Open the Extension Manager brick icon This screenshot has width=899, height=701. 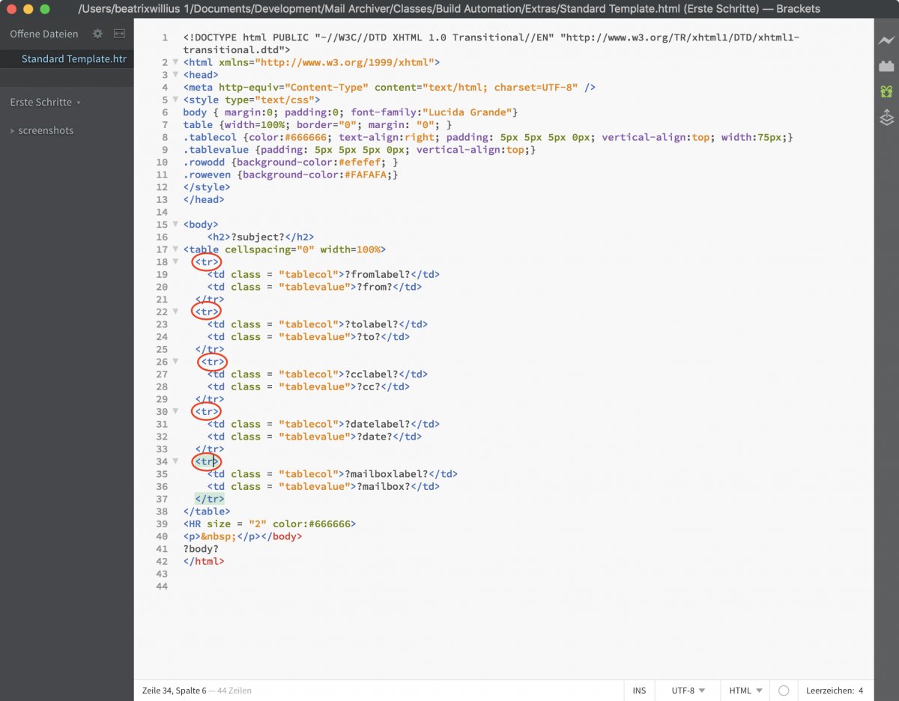[886, 66]
